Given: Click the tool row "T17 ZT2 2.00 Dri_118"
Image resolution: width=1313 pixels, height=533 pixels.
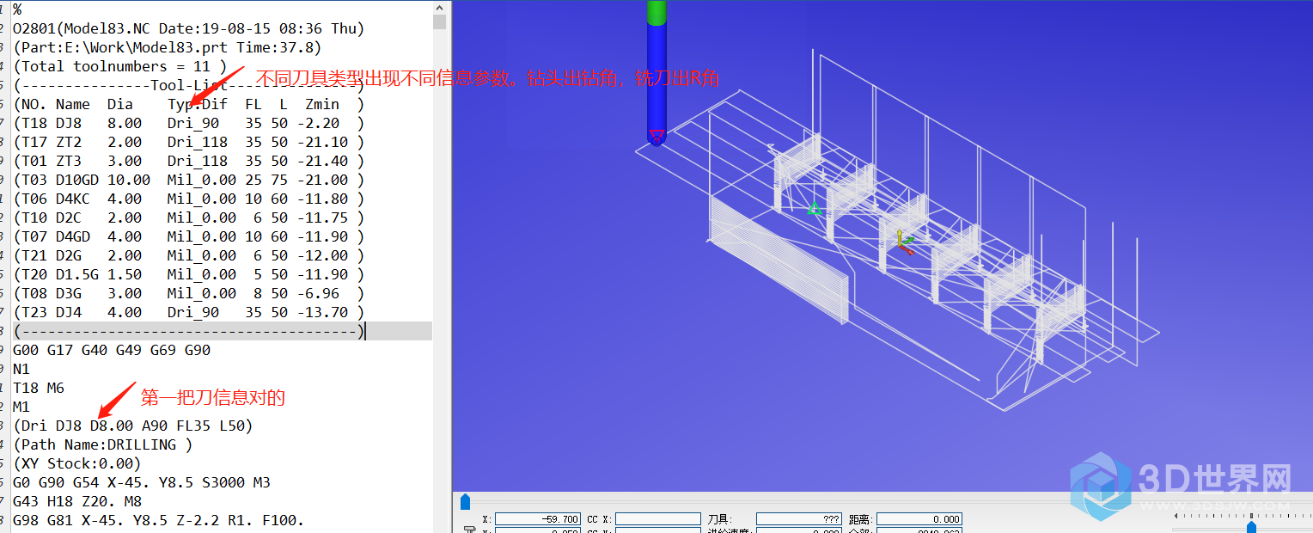Looking at the screenshot, I should [x=189, y=142].
